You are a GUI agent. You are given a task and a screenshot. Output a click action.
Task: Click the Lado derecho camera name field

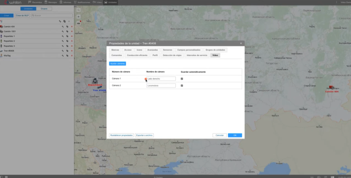coord(161,79)
